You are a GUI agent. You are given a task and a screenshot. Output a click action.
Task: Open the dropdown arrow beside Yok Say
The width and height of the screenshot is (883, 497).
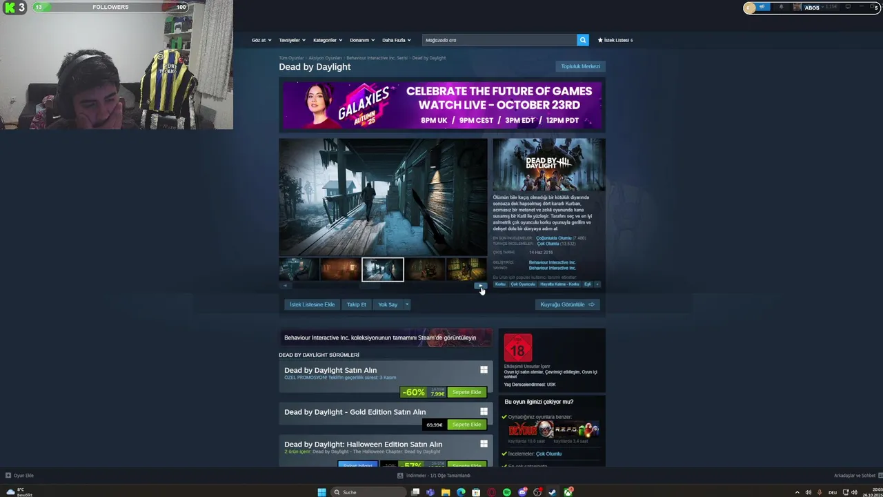pyautogui.click(x=407, y=304)
